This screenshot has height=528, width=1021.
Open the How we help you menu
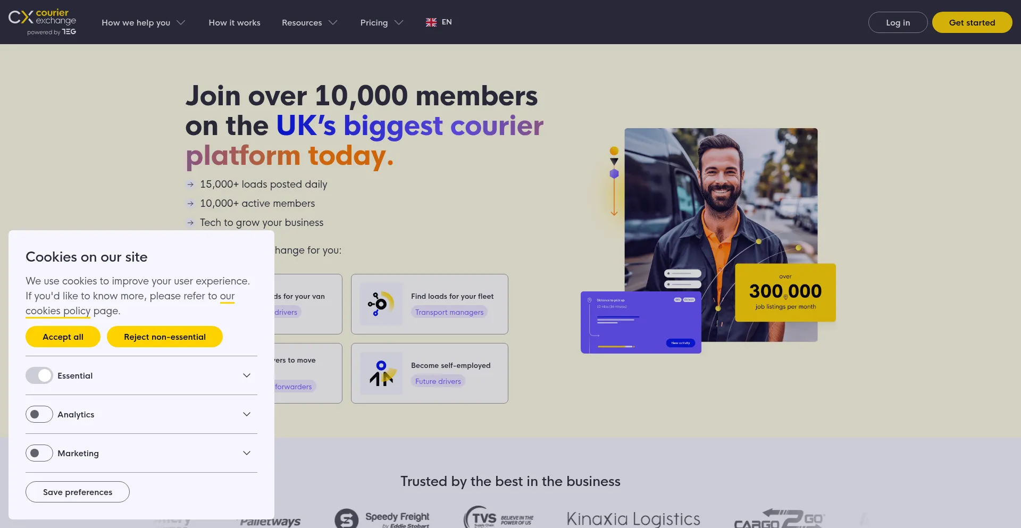[x=143, y=22]
